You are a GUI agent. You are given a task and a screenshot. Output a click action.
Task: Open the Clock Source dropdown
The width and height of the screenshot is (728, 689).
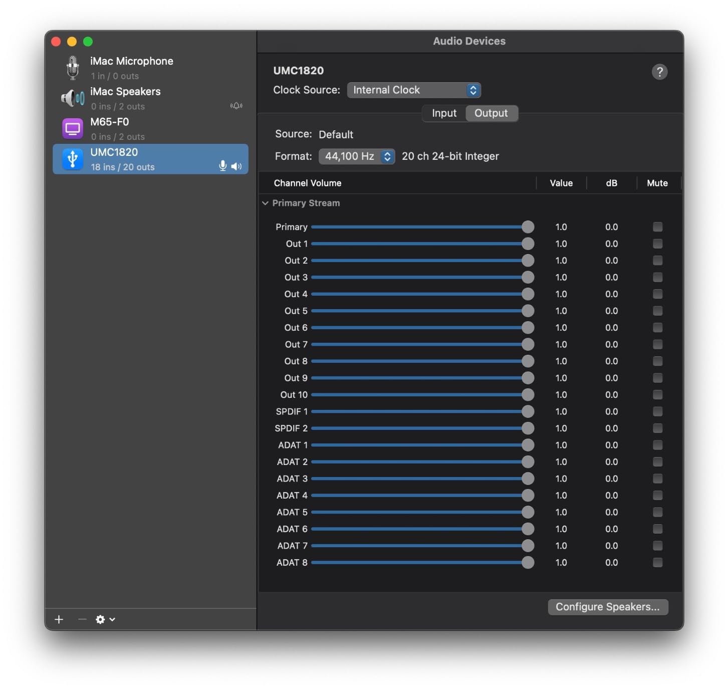click(414, 90)
